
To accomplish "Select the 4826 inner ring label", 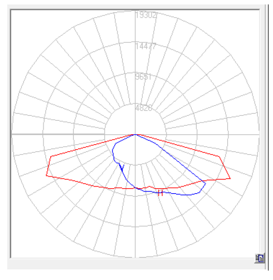I will coord(144,108).
